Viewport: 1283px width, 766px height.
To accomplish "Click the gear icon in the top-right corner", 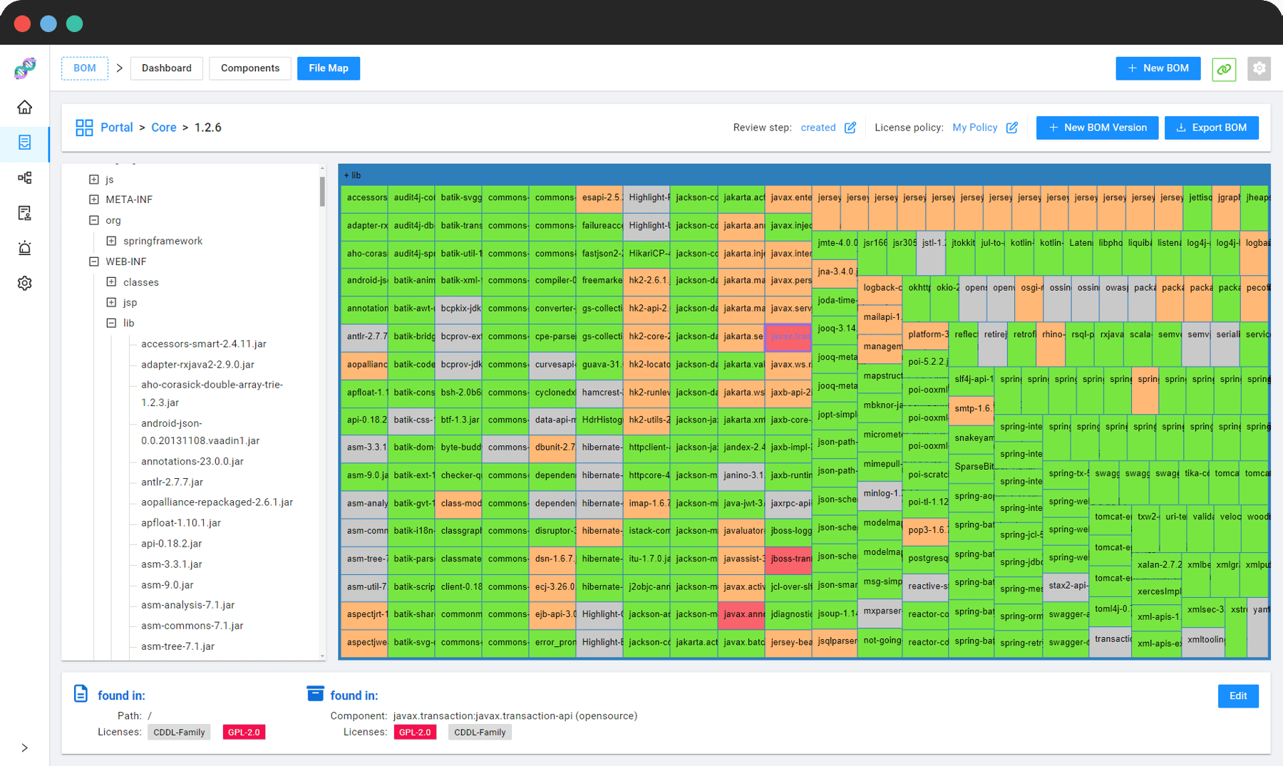I will pyautogui.click(x=1259, y=68).
